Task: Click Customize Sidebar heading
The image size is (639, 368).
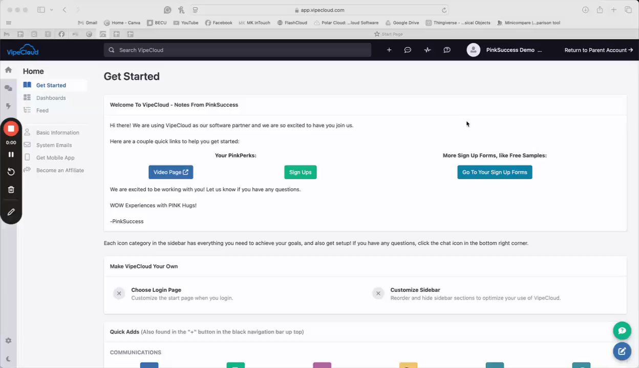Action: point(415,290)
